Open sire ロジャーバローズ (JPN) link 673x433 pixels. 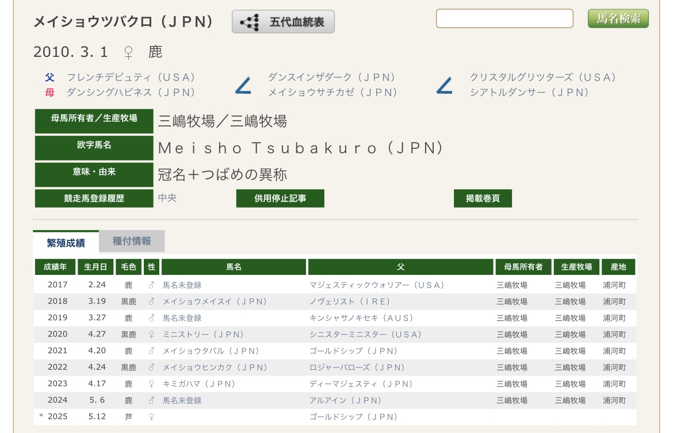pos(358,367)
